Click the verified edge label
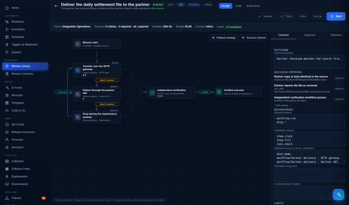This screenshot has height=205, width=349. point(205,92)
